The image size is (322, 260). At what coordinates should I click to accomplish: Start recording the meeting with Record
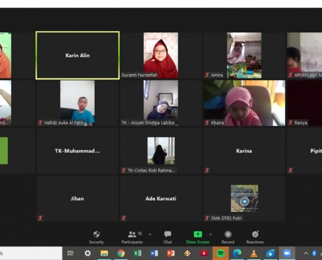[x=228, y=237]
